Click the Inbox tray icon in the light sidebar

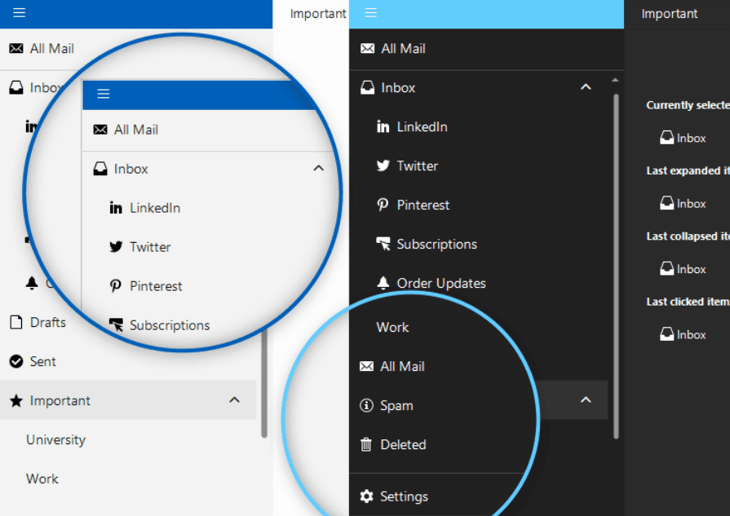point(16,87)
